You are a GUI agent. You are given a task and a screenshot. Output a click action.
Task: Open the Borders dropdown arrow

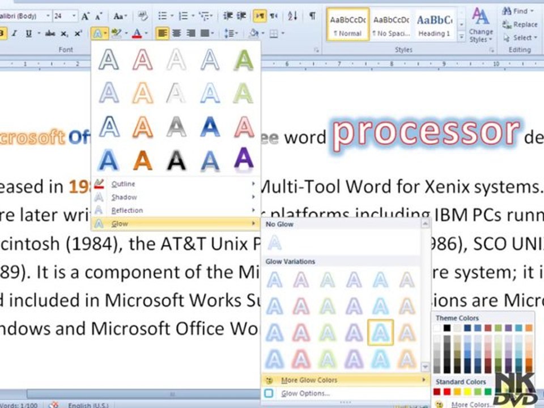pos(283,33)
